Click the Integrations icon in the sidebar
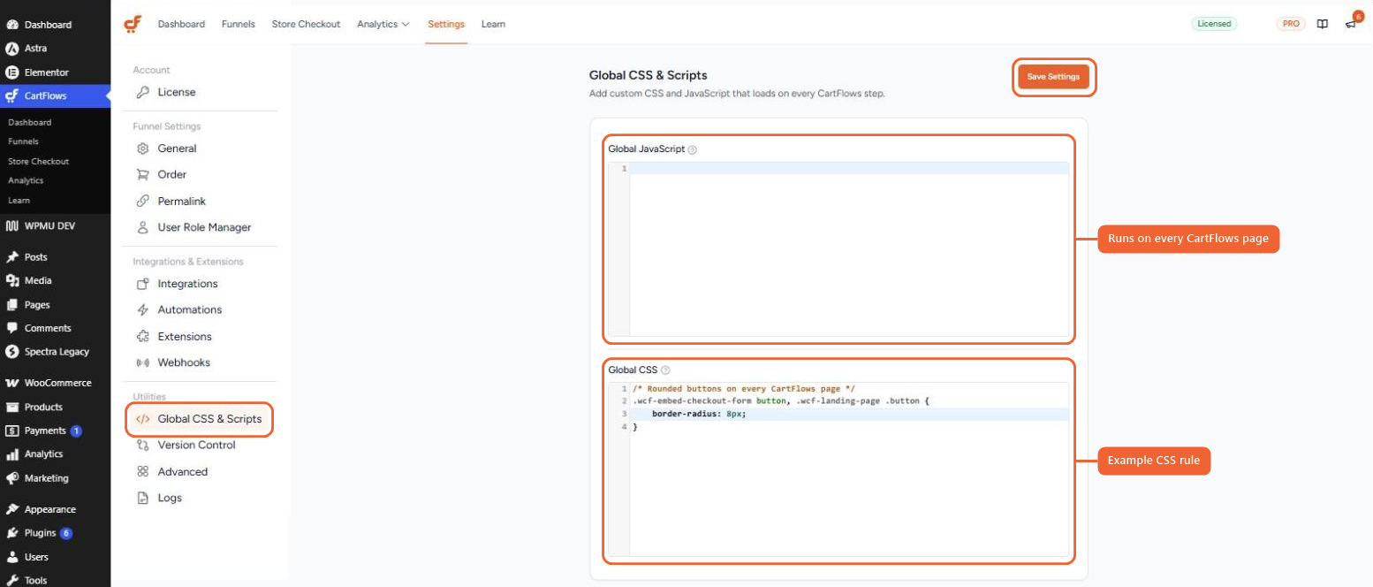 coord(142,284)
